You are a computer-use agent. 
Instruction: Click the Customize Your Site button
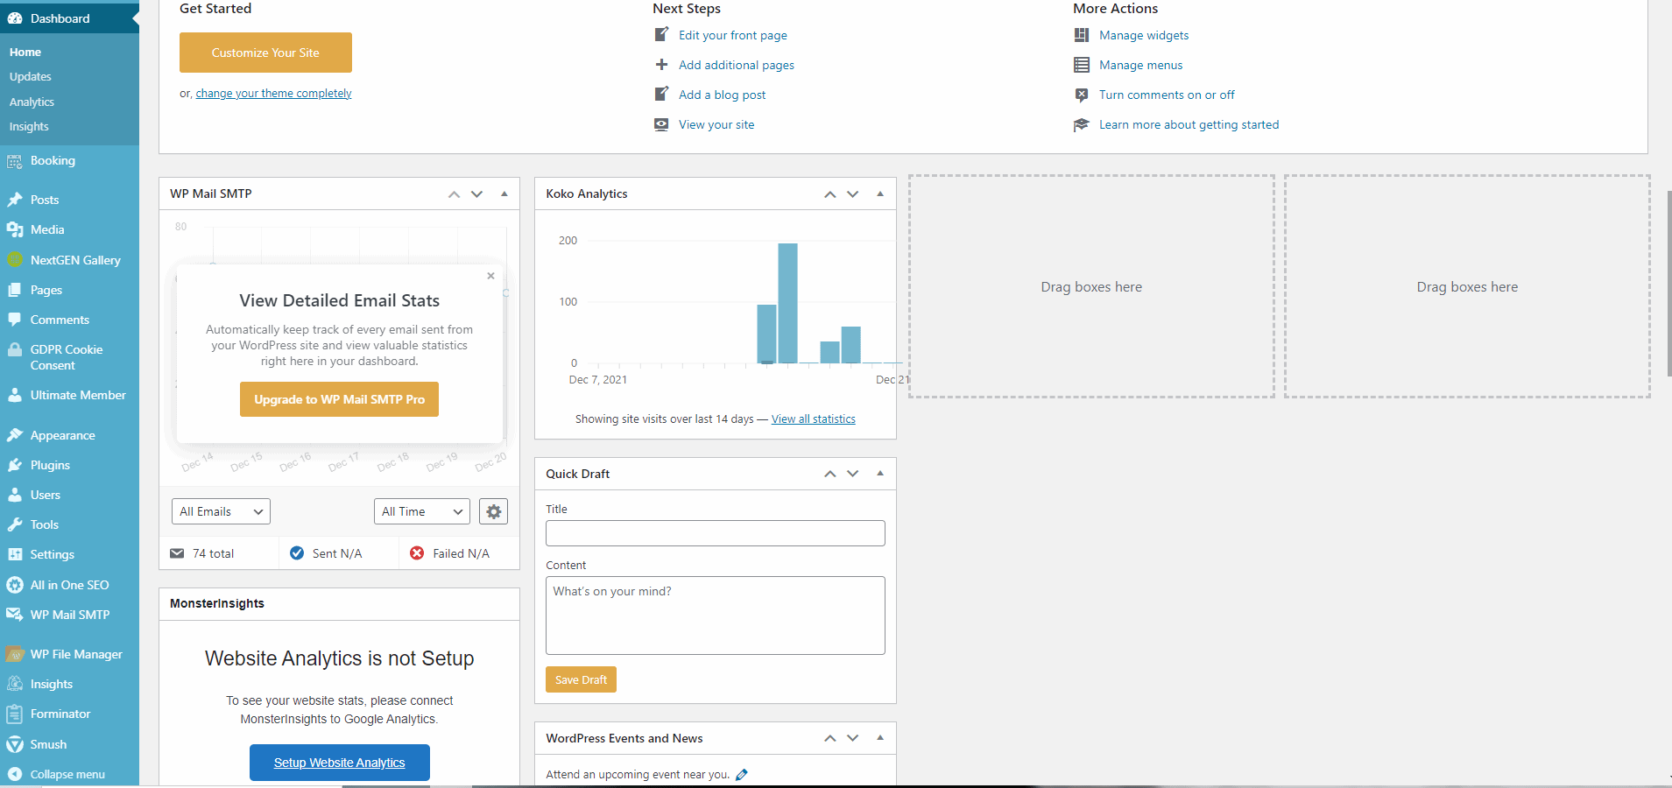265,53
